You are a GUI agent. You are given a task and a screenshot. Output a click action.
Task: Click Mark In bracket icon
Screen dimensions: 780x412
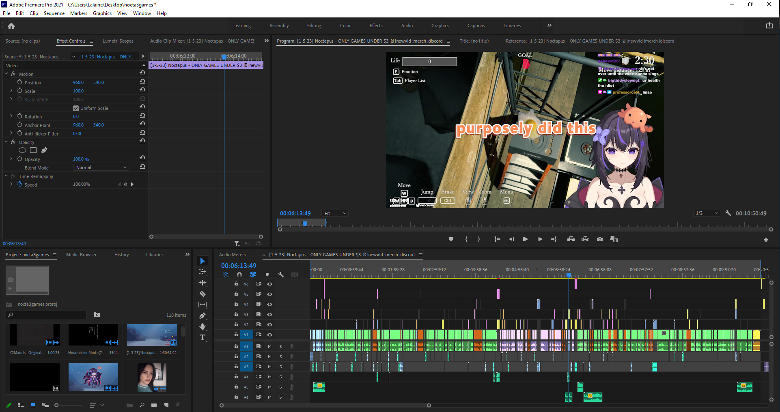(466, 239)
